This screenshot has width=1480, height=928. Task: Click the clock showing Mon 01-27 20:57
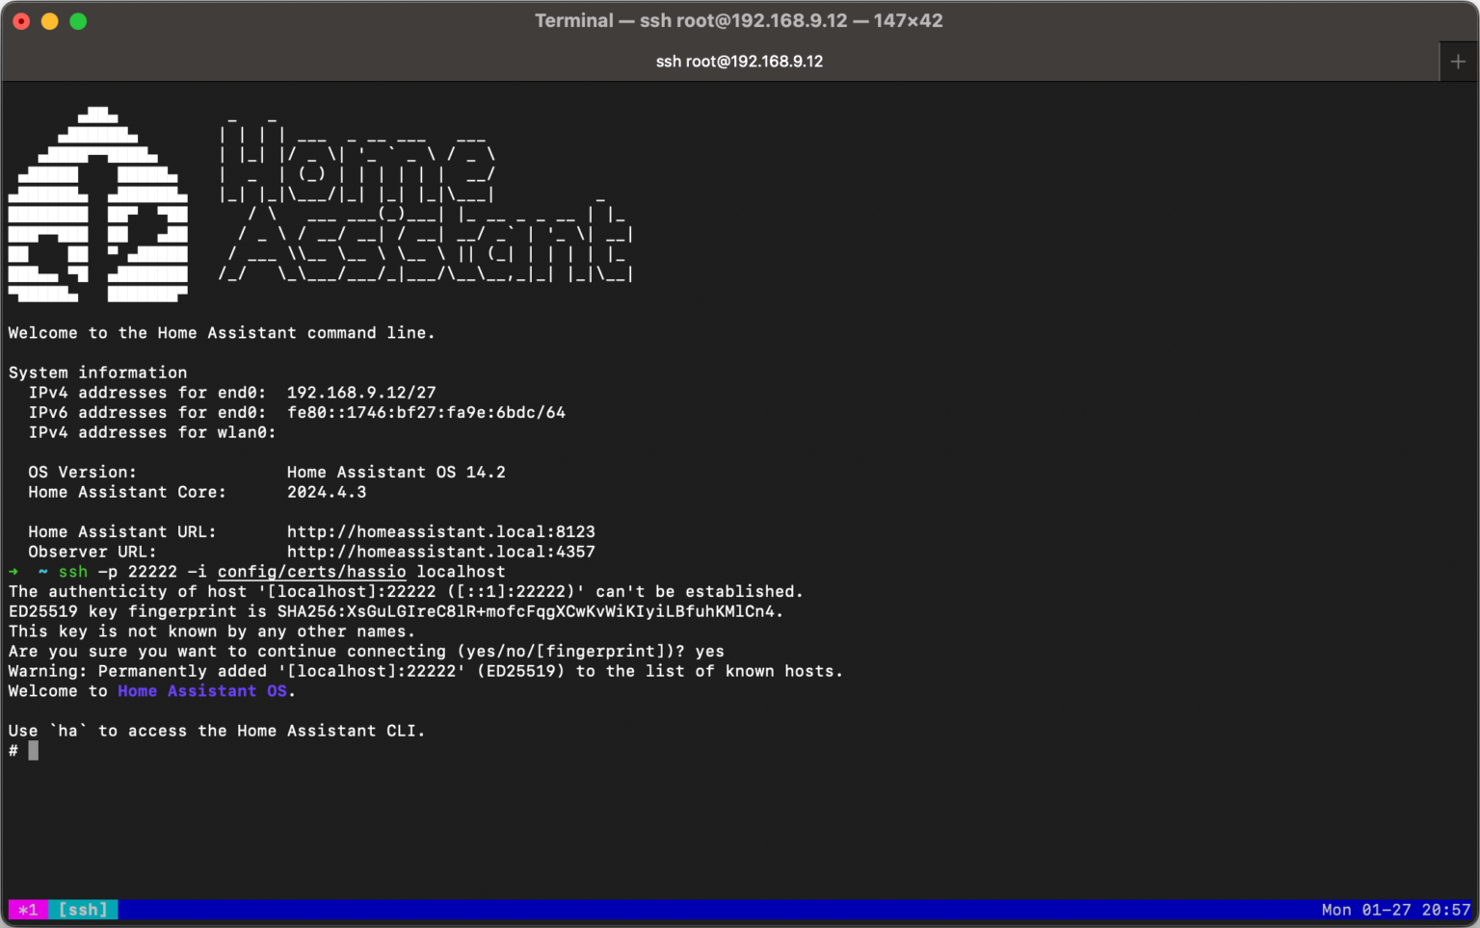tap(1394, 909)
